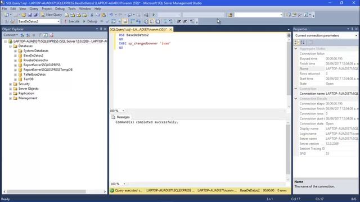Image resolution: width=360 pixels, height=202 pixels.
Task: Click the Paste icon in toolbar
Action: point(103,15)
